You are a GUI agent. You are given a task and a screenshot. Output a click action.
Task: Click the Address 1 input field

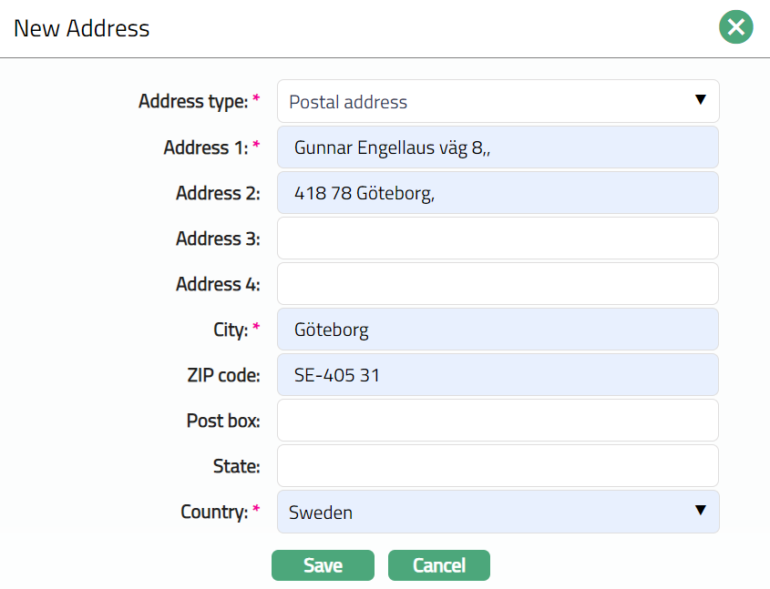498,147
